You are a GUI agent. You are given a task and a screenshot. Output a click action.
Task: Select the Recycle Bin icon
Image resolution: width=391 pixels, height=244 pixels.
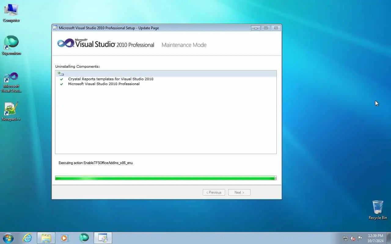(378, 210)
